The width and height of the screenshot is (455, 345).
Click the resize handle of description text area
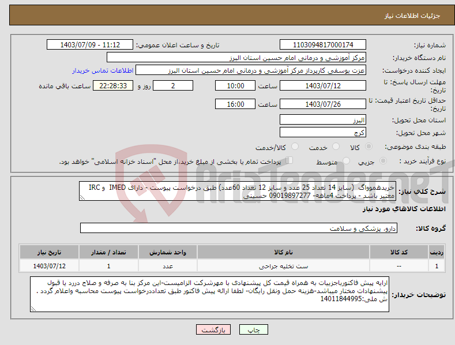tap(82, 198)
